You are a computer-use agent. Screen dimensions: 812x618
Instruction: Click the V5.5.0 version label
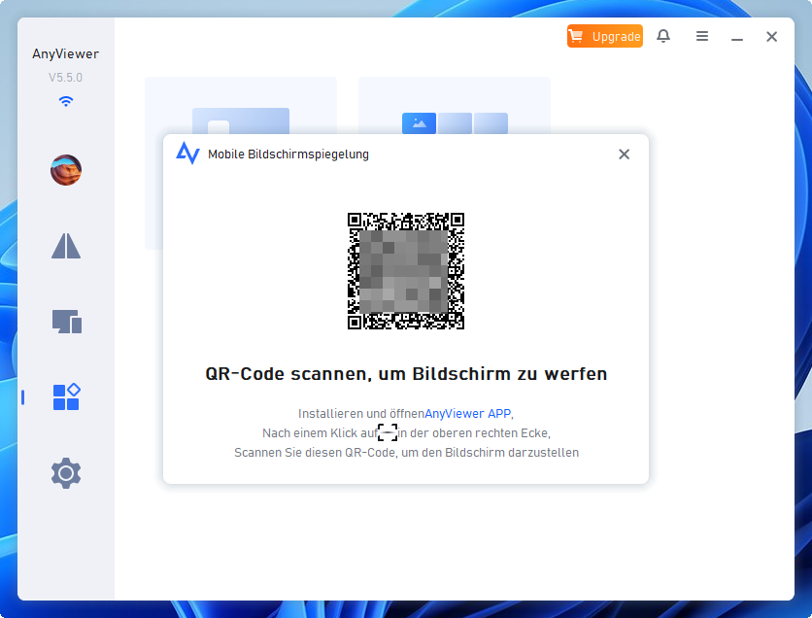[x=65, y=77]
